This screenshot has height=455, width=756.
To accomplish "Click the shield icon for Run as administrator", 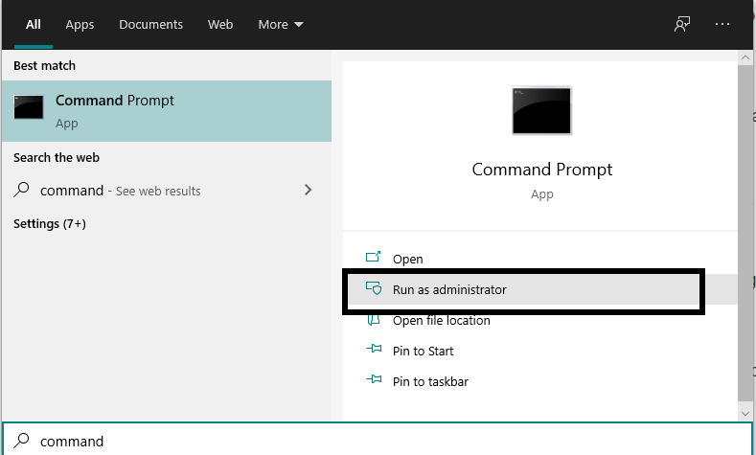I will [x=373, y=288].
